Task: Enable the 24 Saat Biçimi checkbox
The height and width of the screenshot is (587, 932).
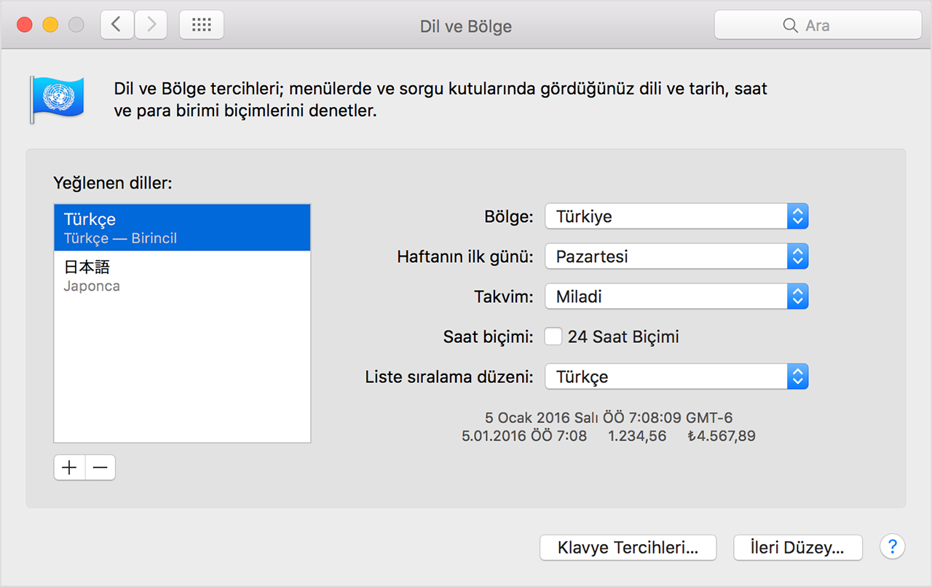Action: 553,336
